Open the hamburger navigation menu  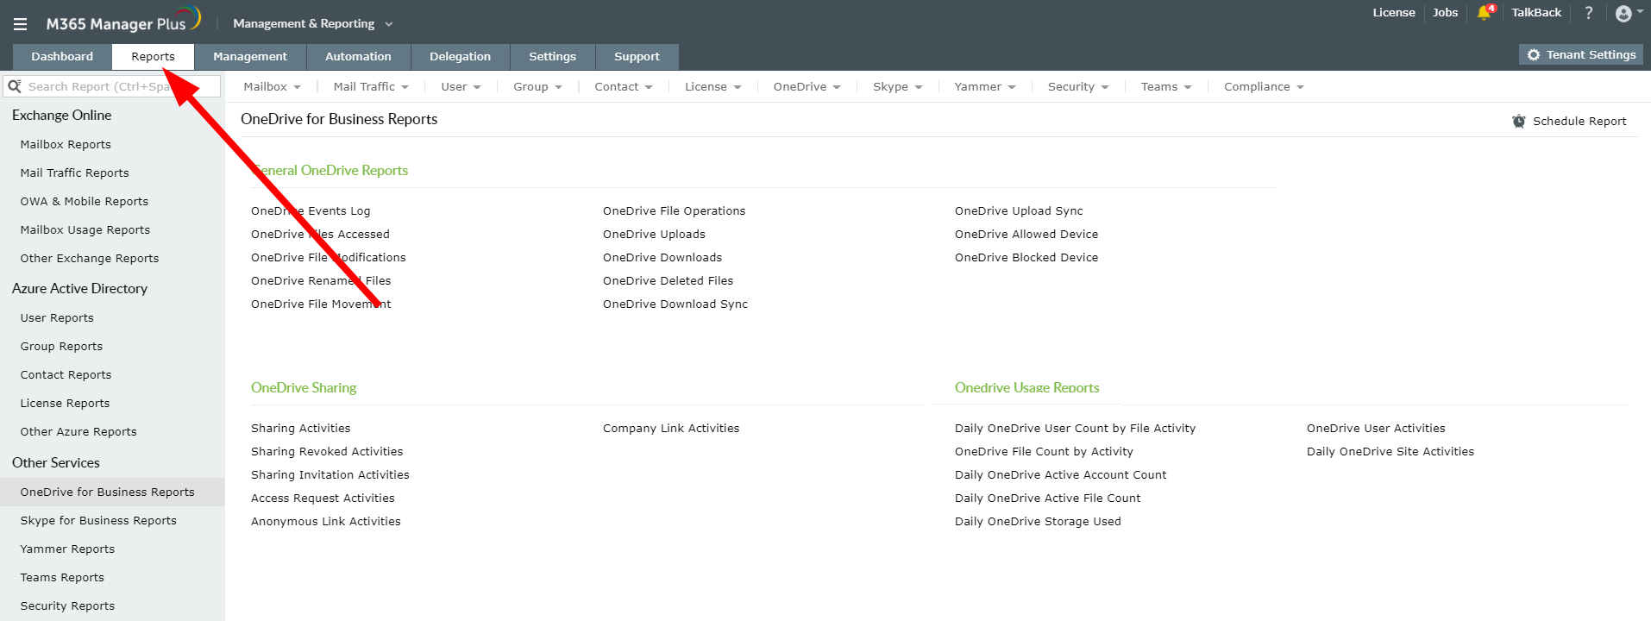click(20, 24)
